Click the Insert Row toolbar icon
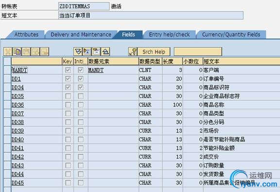Image resolution: width=280 pixels, height=192 pixels. [35, 52]
